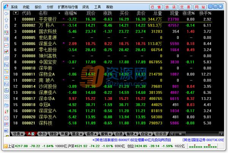228x153 pixels.
Task: Click the small panel icon above F10
Action: [x=6, y=58]
